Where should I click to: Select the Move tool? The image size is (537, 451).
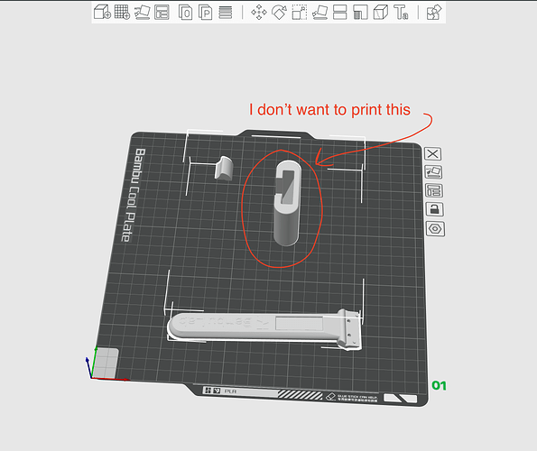[x=259, y=13]
